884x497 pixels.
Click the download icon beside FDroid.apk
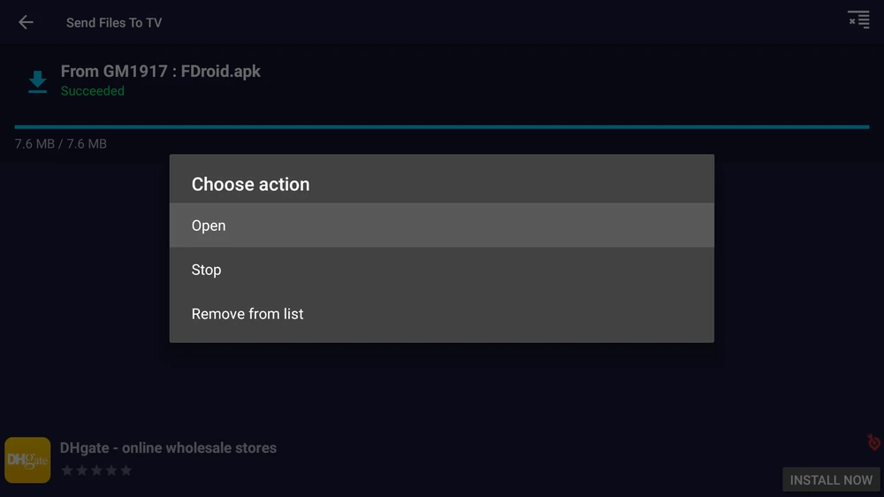(37, 82)
